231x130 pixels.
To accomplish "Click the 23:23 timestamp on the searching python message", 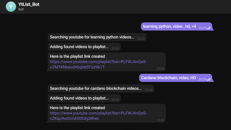I will tap(141, 39).
